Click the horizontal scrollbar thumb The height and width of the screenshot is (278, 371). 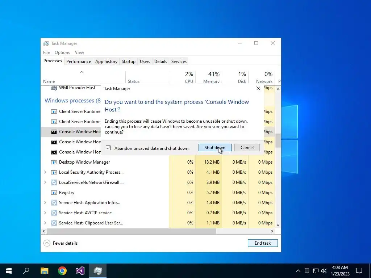point(131,231)
